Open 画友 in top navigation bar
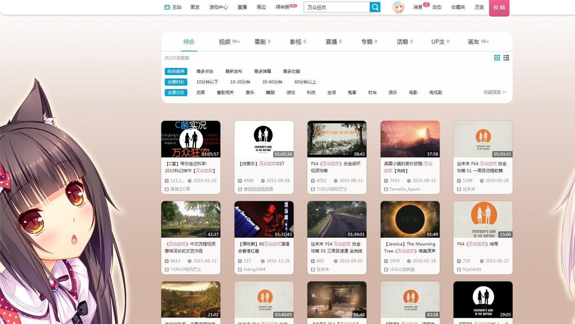 [195, 7]
